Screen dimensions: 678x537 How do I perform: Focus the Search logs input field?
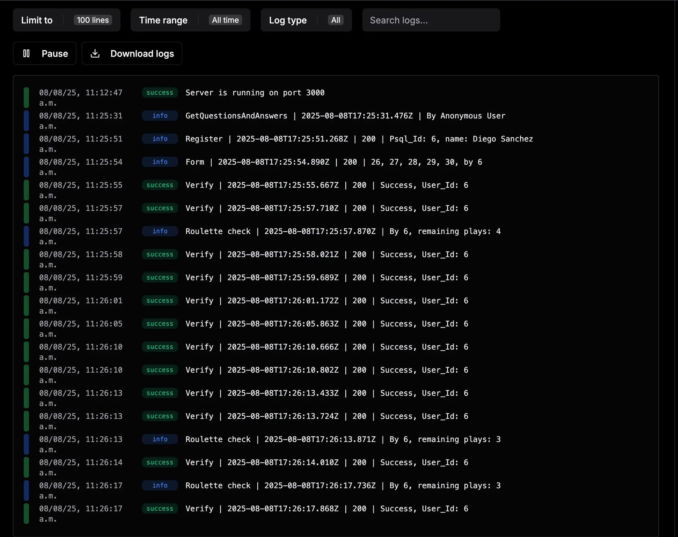point(431,20)
